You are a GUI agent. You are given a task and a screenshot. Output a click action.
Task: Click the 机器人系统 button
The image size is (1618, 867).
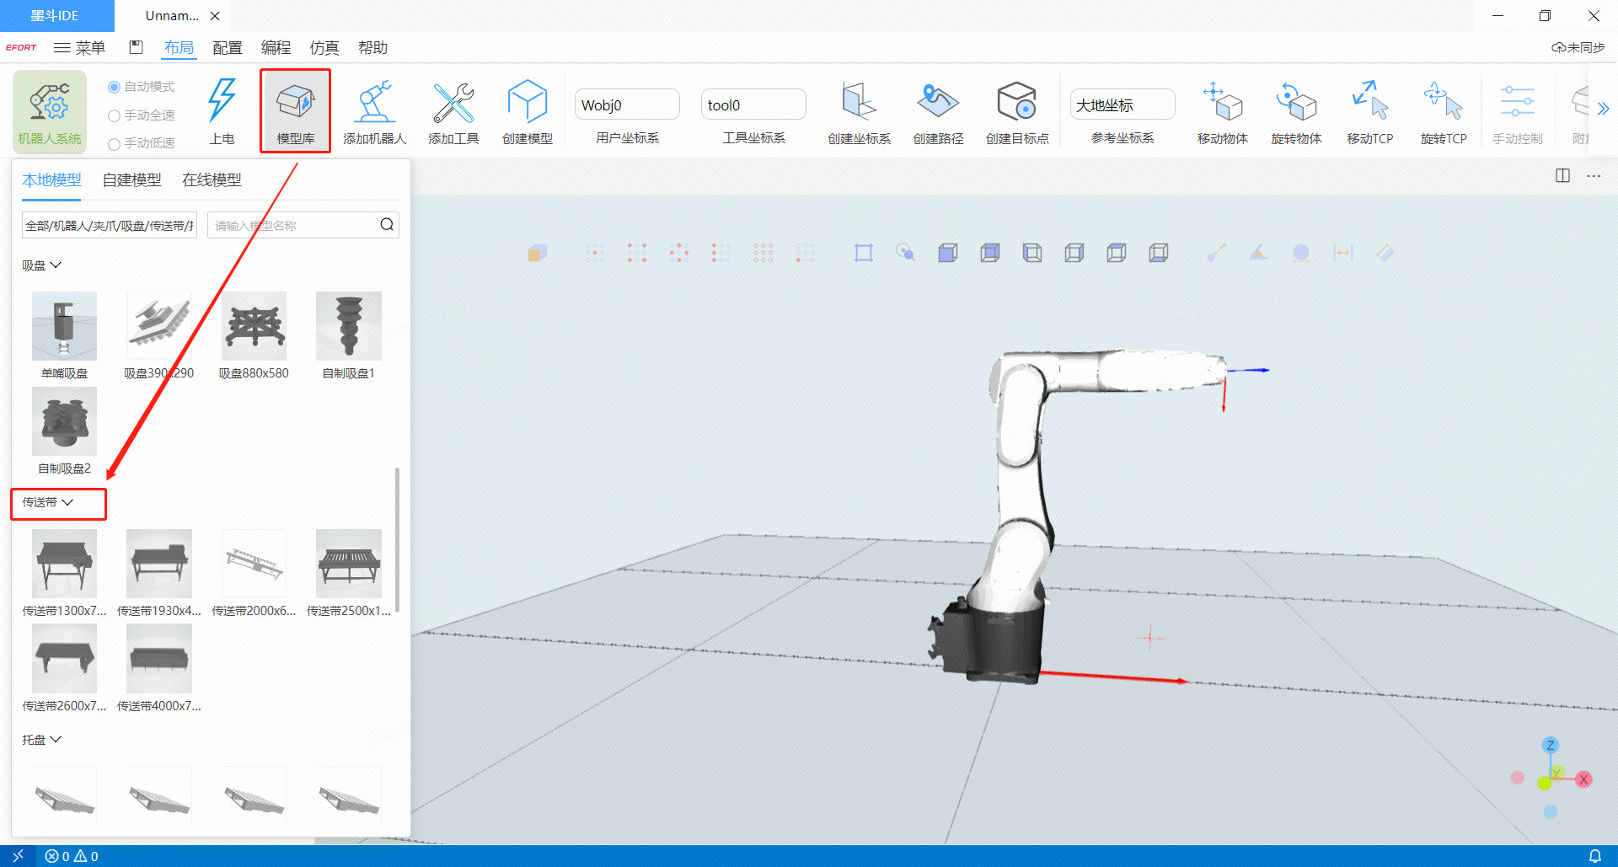50,111
